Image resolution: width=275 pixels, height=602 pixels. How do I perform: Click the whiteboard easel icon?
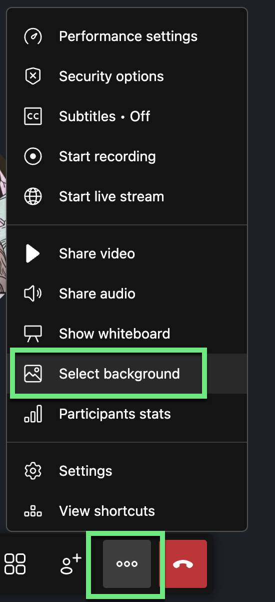point(33,334)
